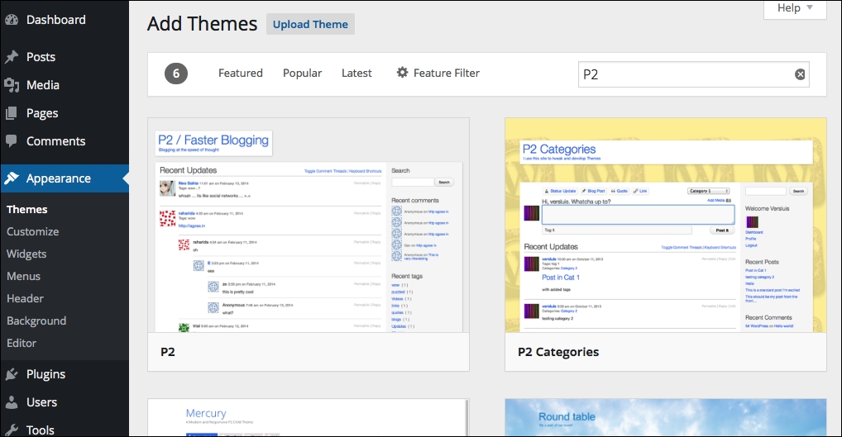842x437 pixels.
Task: Select the P2 Categories theme screenshot
Action: coord(666,226)
